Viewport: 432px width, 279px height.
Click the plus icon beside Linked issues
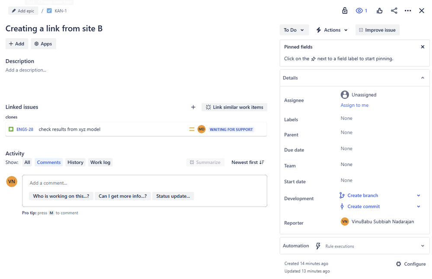click(193, 107)
